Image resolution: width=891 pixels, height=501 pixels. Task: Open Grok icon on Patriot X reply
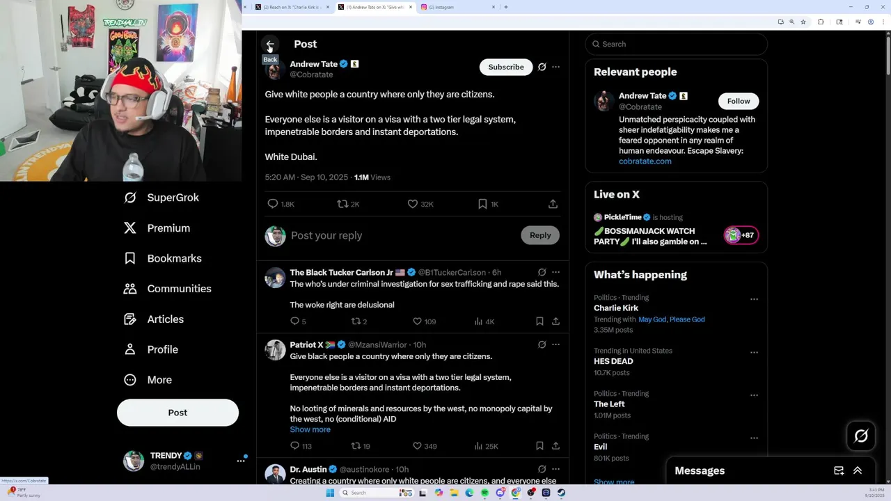(x=542, y=344)
